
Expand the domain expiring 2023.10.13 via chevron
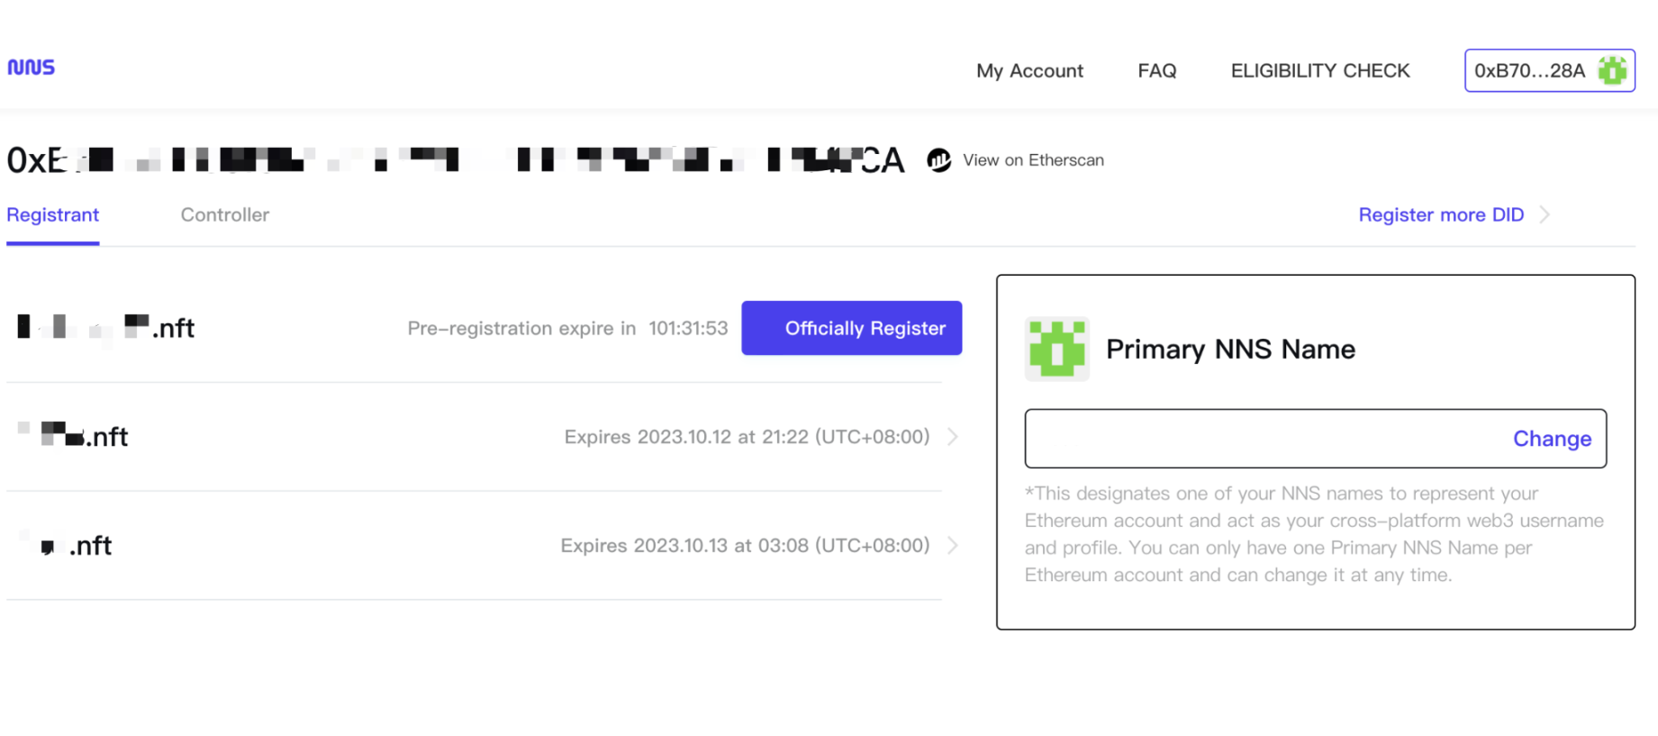[x=953, y=546]
